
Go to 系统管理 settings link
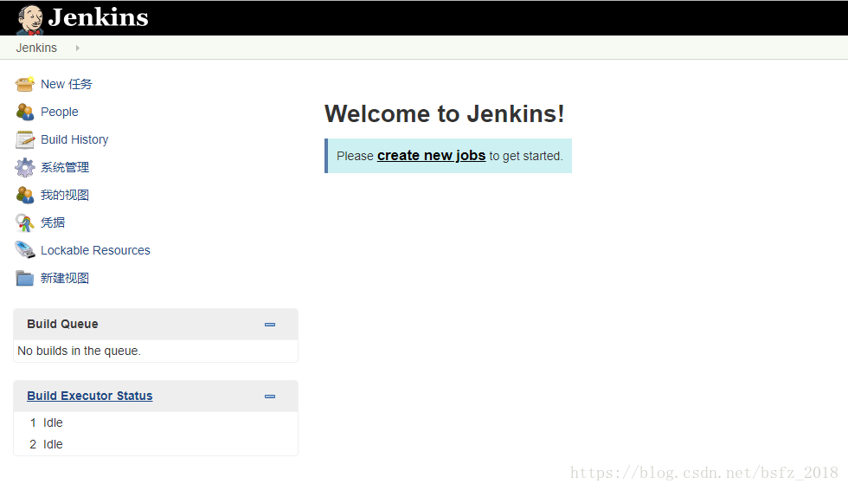coord(65,168)
